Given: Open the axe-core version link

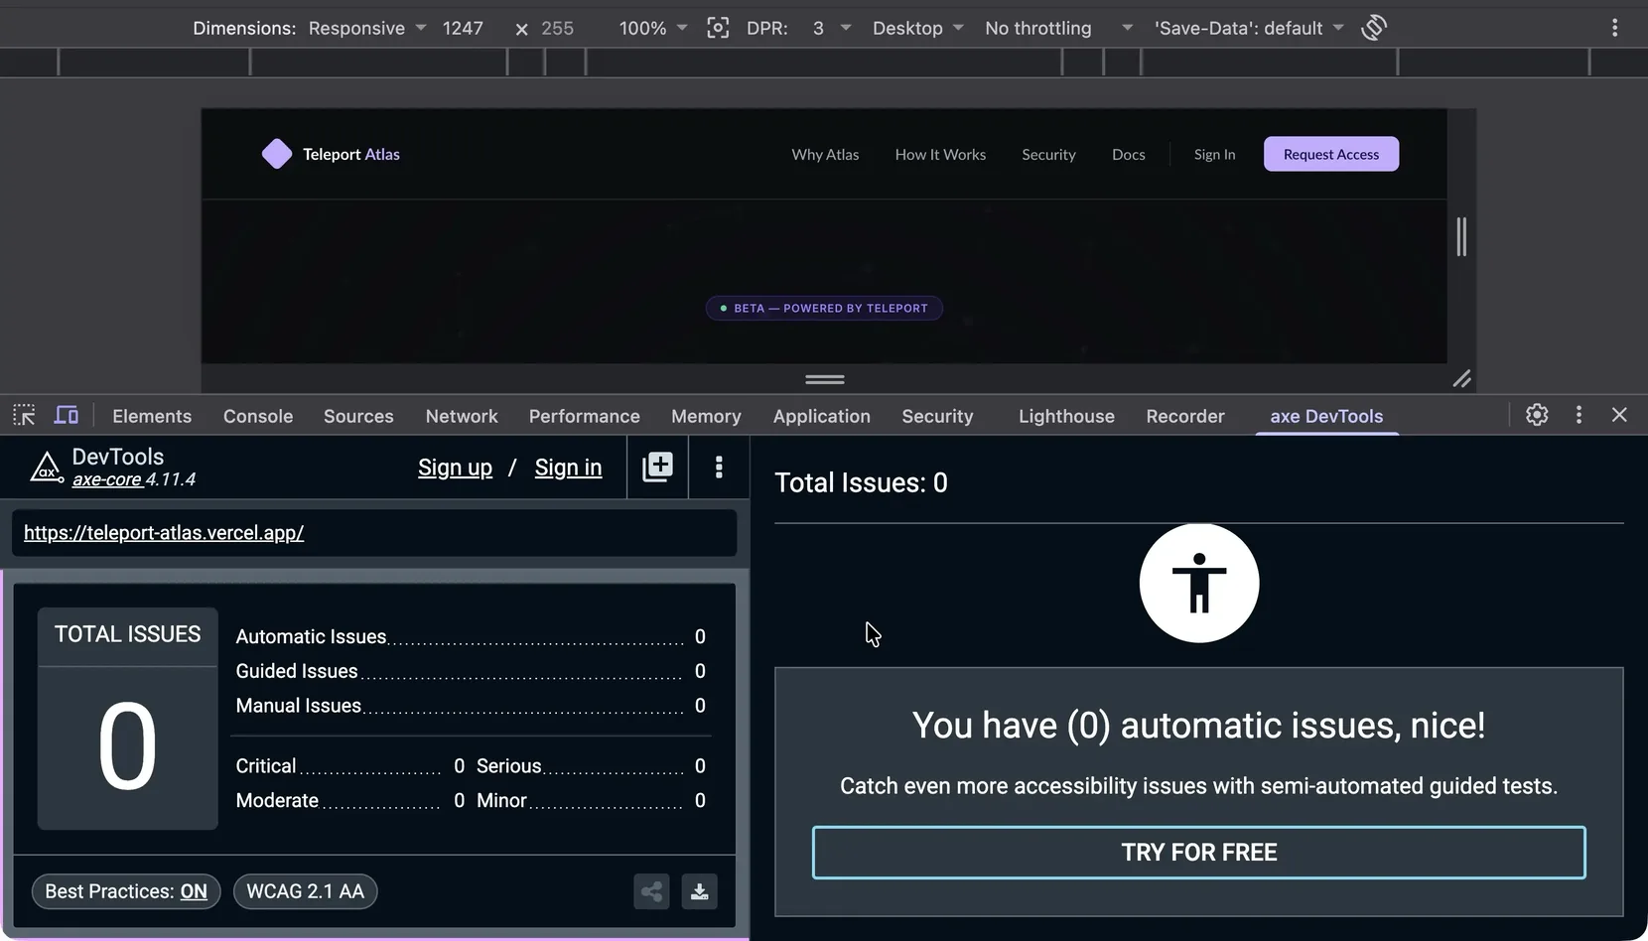Looking at the screenshot, I should click(x=107, y=479).
